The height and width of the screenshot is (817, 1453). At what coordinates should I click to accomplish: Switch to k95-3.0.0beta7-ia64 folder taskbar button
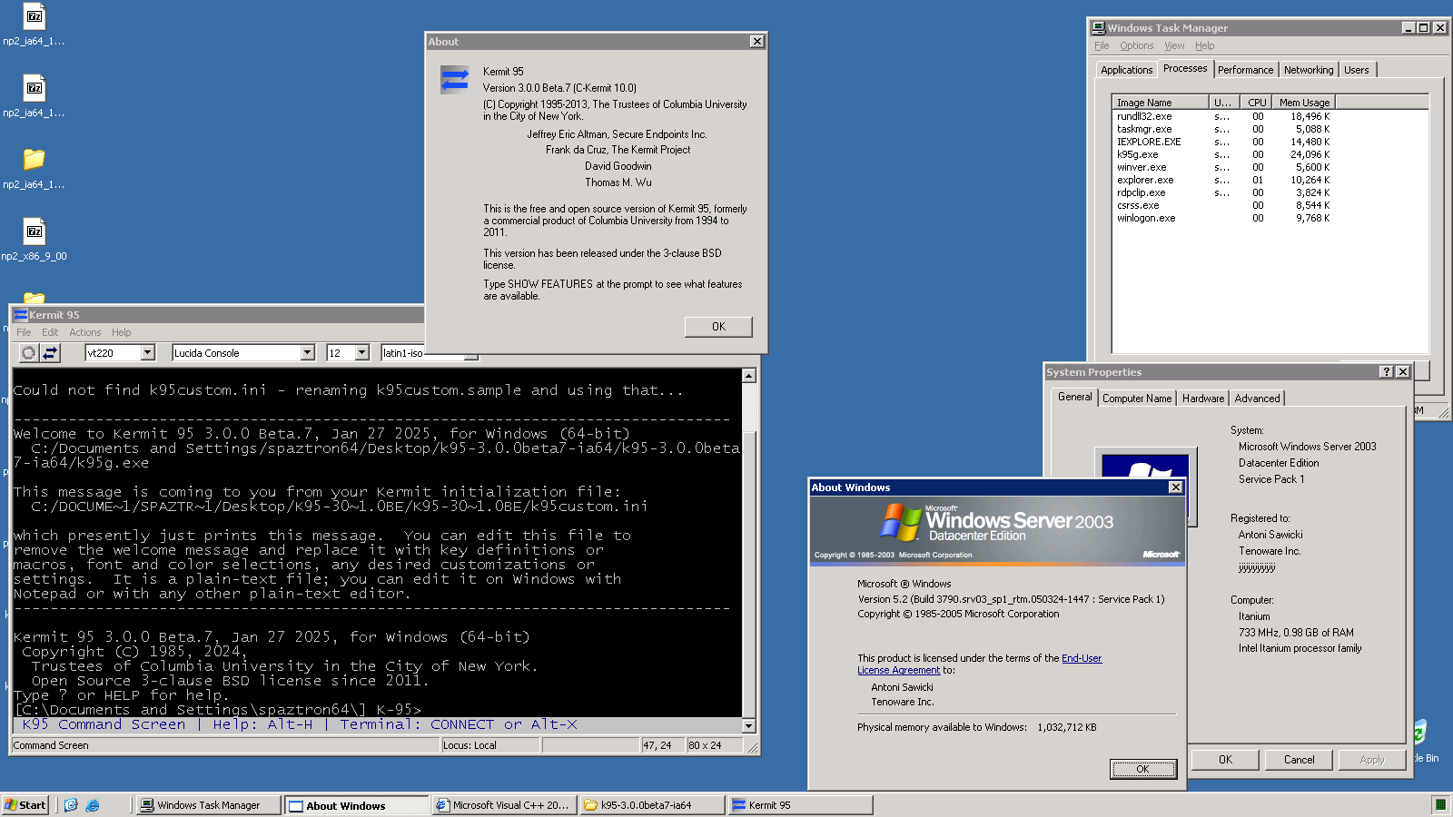(x=652, y=805)
